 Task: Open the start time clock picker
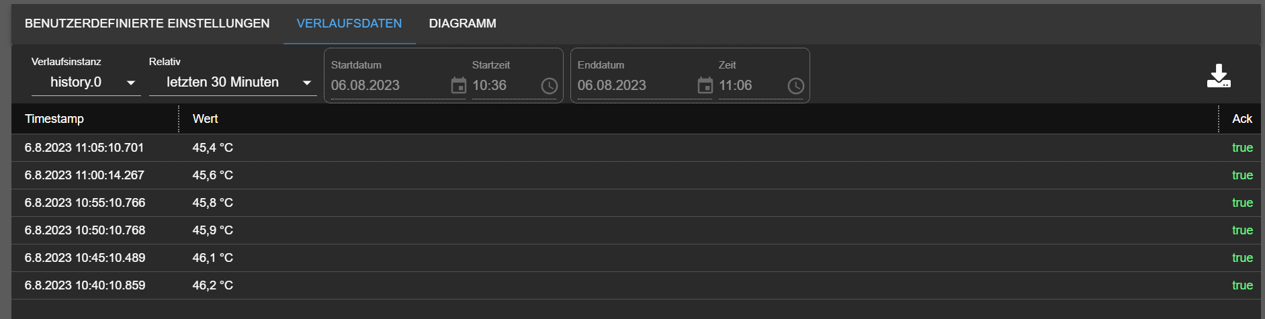coord(549,86)
